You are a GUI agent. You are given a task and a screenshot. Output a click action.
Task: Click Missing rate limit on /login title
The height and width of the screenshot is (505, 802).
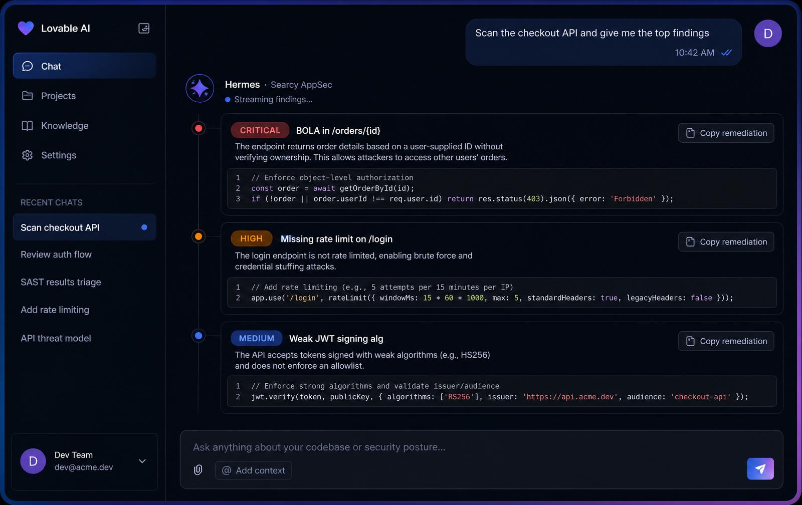pos(336,239)
